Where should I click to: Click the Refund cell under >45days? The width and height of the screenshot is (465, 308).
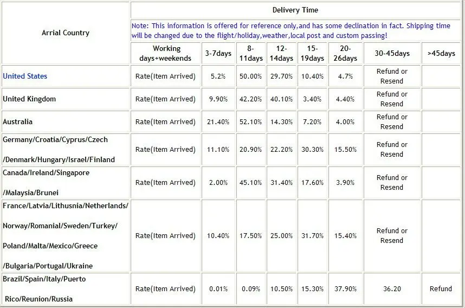tap(441, 289)
